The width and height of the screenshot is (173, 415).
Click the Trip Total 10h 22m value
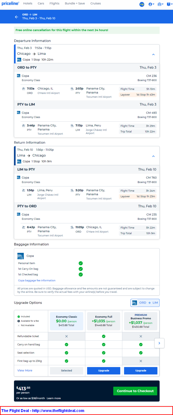point(150,132)
